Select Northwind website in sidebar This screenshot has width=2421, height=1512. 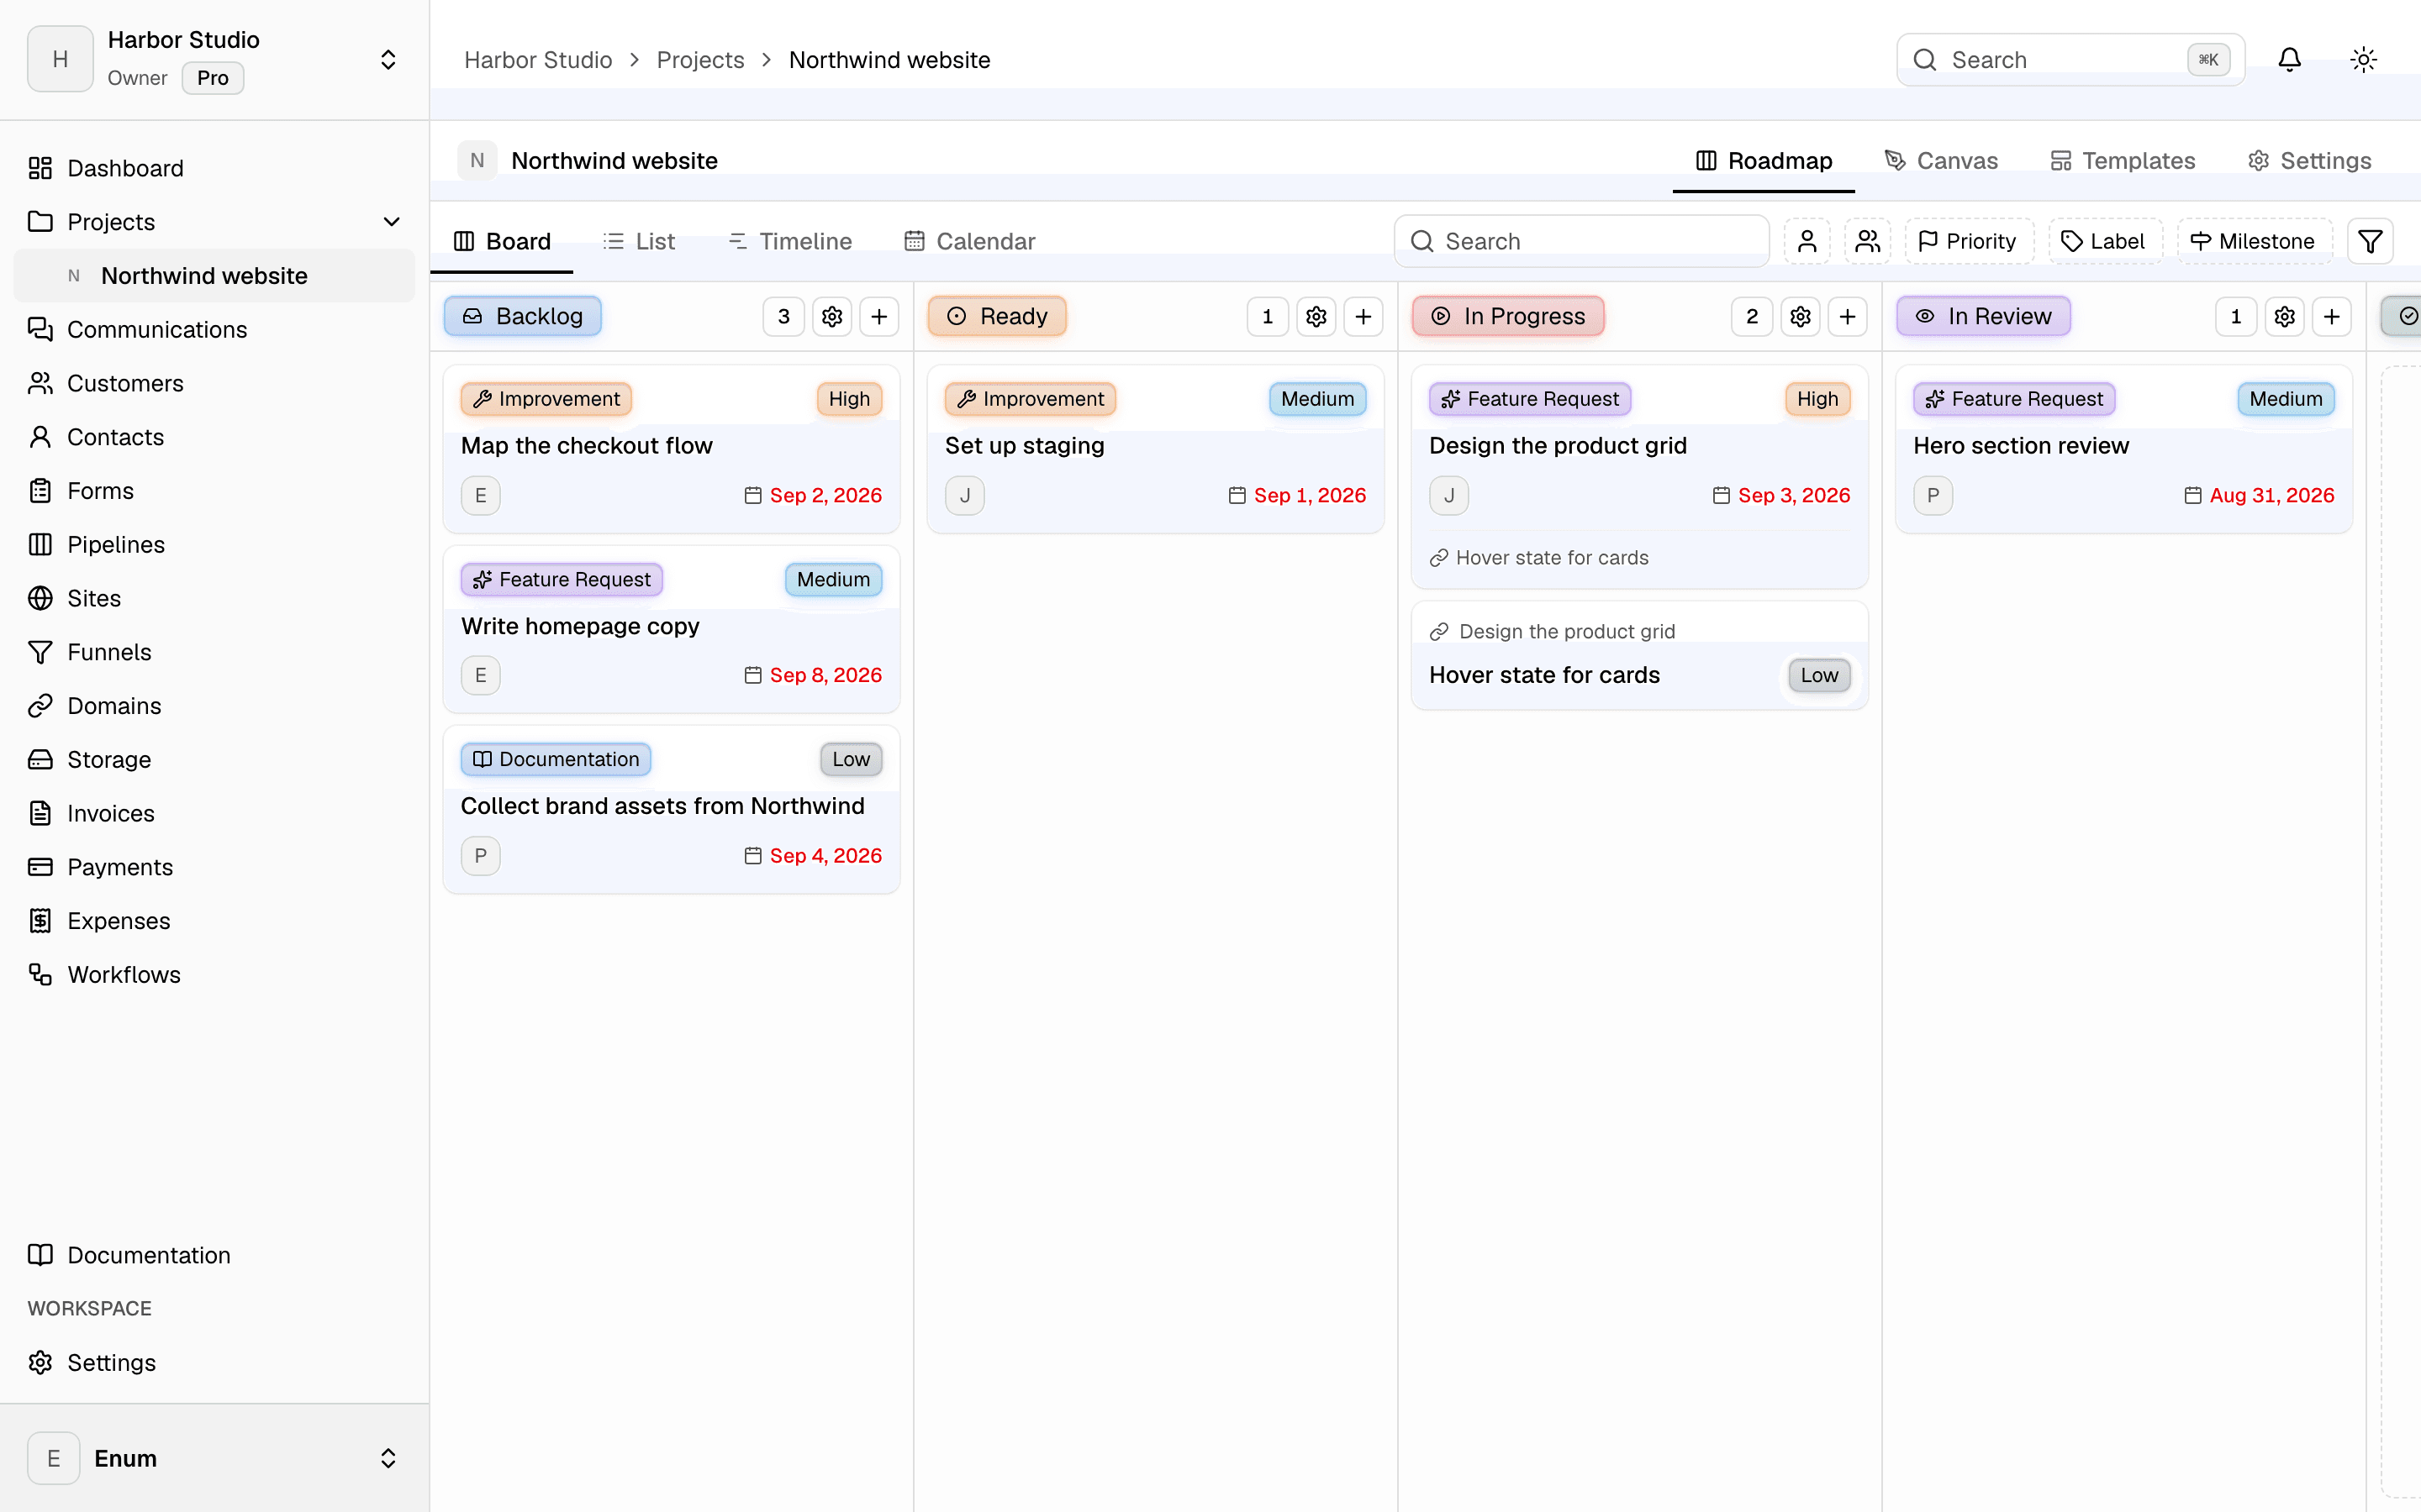coord(214,275)
